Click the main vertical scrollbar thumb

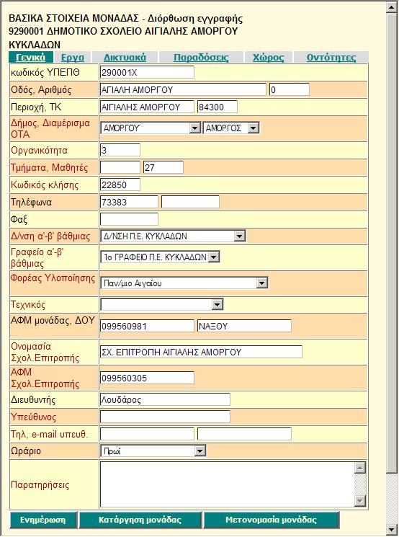392,243
